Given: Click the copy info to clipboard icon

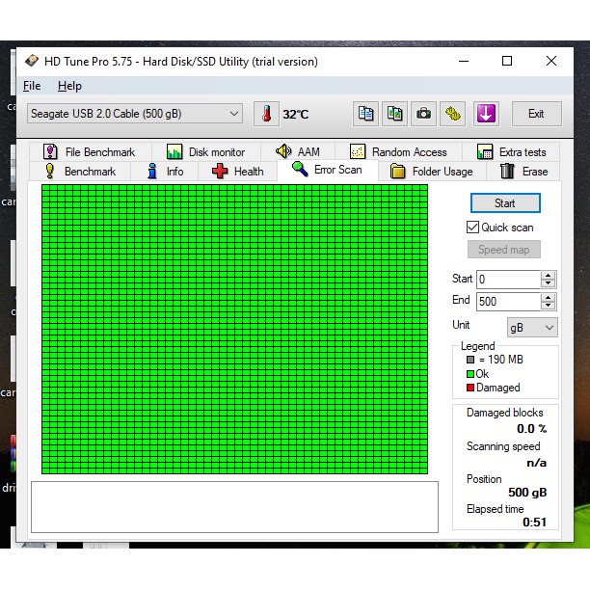Looking at the screenshot, I should tap(365, 114).
